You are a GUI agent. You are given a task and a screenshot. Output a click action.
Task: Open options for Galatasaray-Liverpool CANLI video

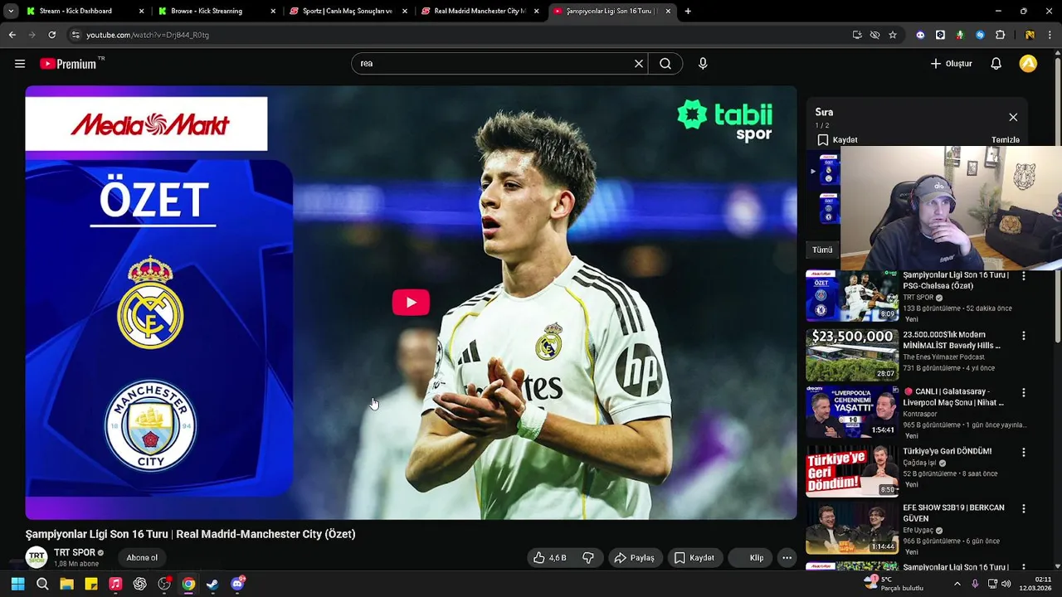coord(1023,393)
